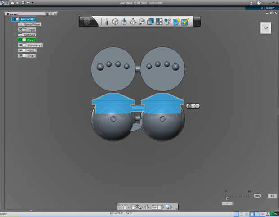This screenshot has height=217, width=279.
Task: Select the Hand:1 component in Browser
Action: (27, 50)
